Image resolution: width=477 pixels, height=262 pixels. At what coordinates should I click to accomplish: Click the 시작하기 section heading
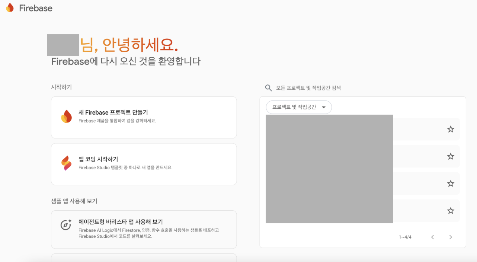[61, 87]
